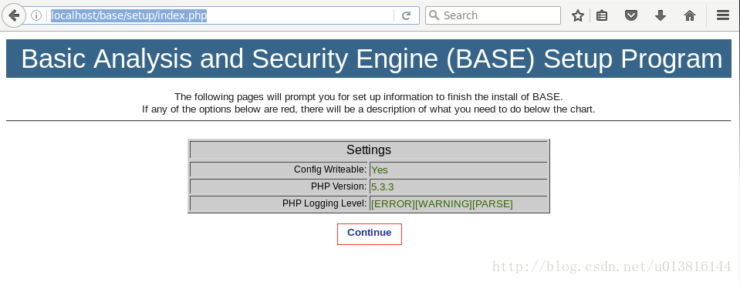Image resolution: width=740 pixels, height=282 pixels.
Task: Select the 'PHP Version:' label
Action: click(339, 186)
